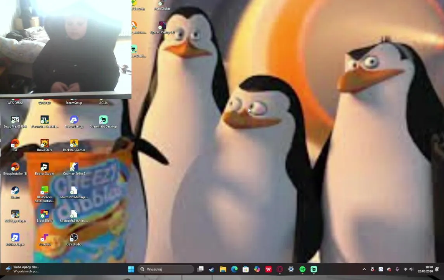Click the WPS Office icon label

(15, 103)
